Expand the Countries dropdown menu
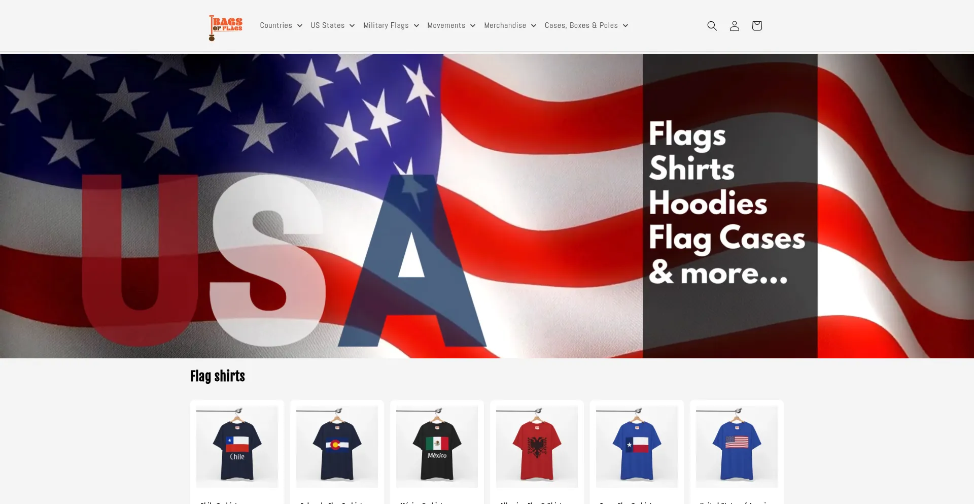The height and width of the screenshot is (504, 974). (x=281, y=25)
